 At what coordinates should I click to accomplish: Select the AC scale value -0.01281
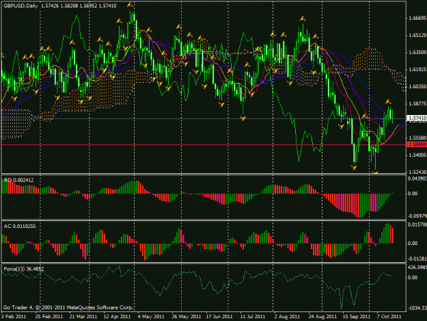coord(417,259)
